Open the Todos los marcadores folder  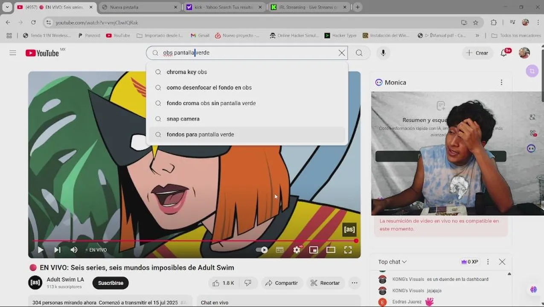[516, 35]
